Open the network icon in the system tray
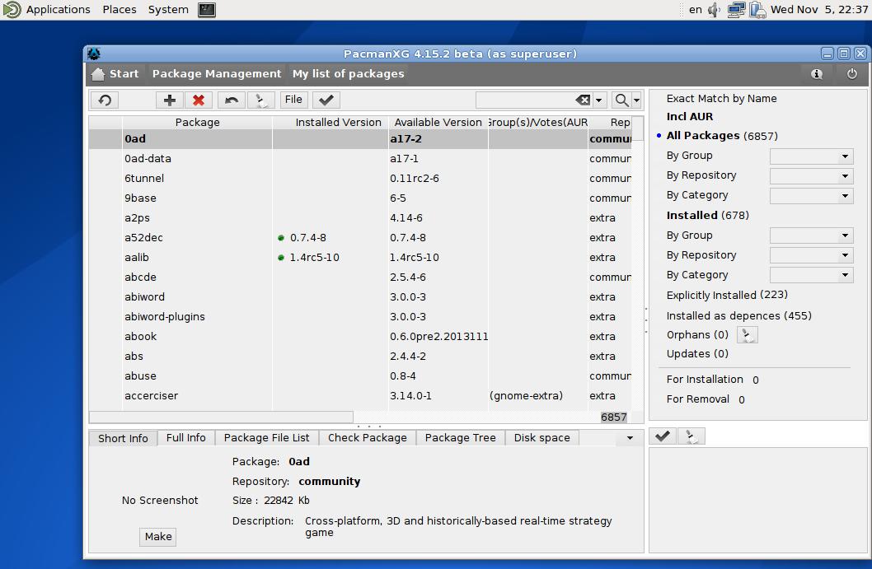 pyautogui.click(x=736, y=9)
